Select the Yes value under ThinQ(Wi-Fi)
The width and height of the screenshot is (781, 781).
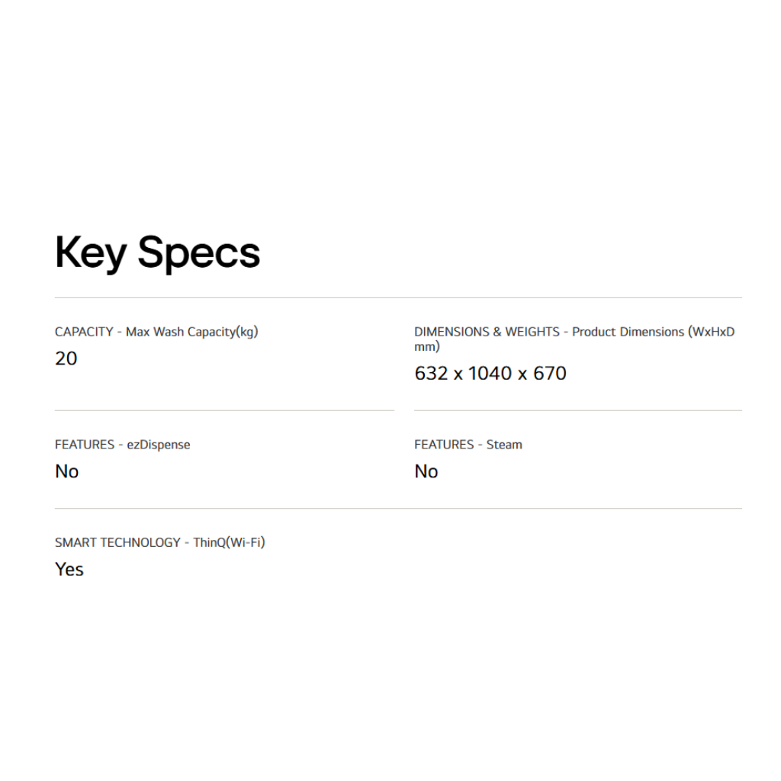click(69, 569)
